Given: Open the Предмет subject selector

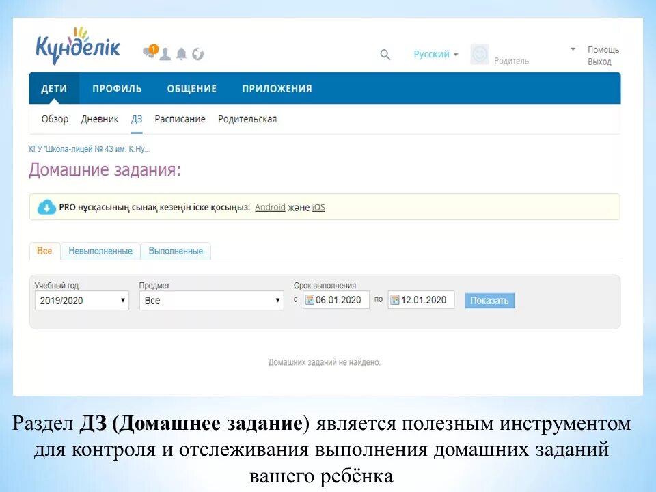Looking at the screenshot, I should click(x=210, y=299).
